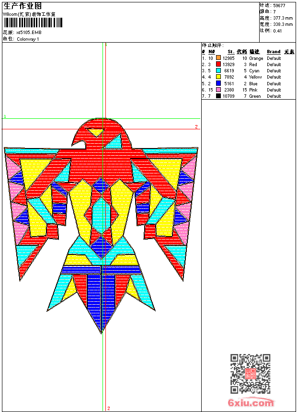Pick the Blue color swatch in row 5
This screenshot has height=412, width=297.
[x=218, y=83]
